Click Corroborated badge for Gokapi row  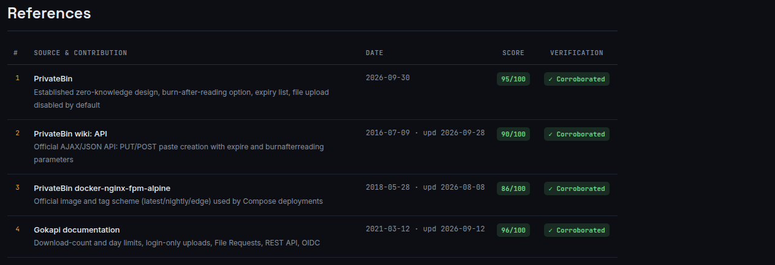point(577,230)
